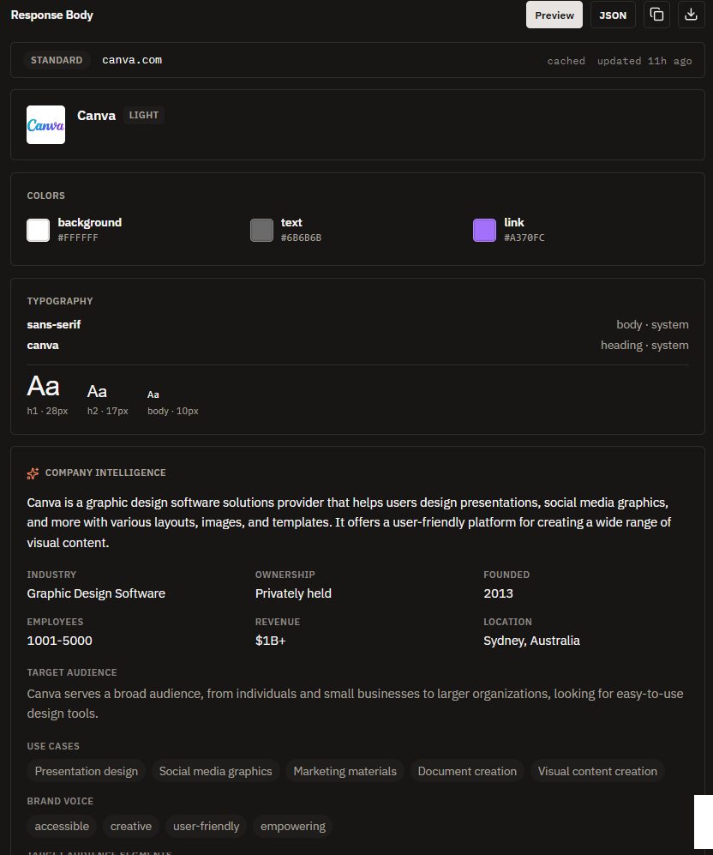Select the white background color swatch
Image resolution: width=713 pixels, height=855 pixels.
(x=38, y=230)
